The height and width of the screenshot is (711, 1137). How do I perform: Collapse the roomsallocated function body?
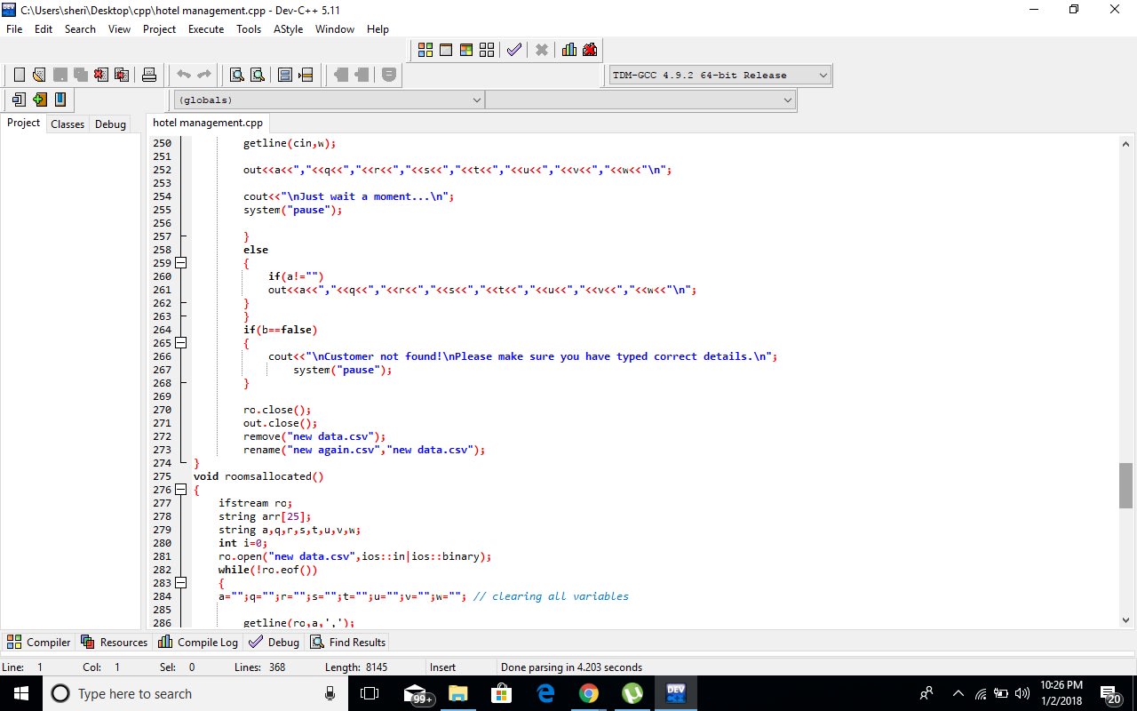(180, 489)
